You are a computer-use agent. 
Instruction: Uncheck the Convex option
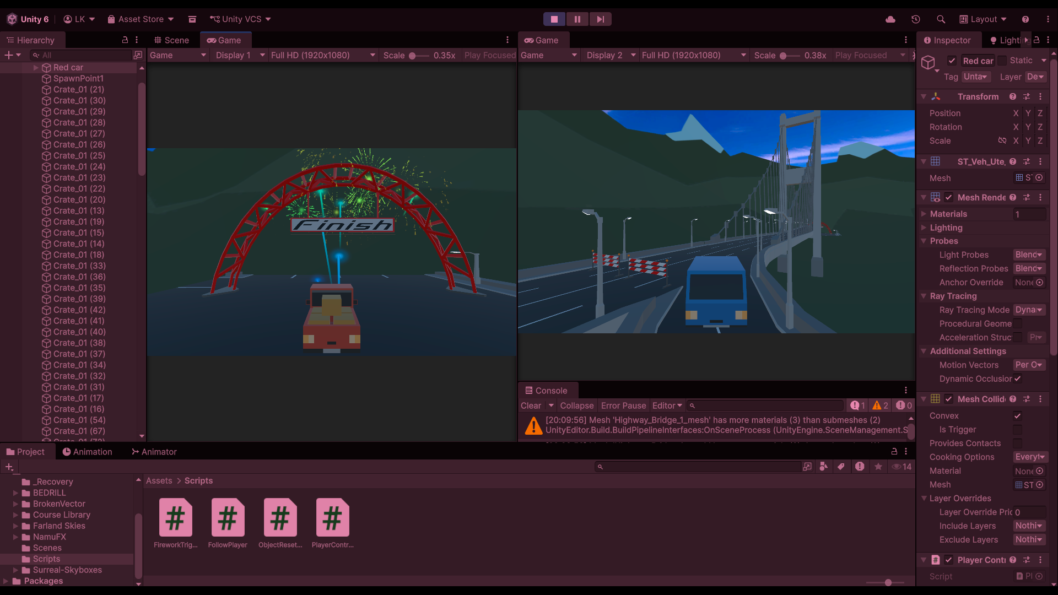pyautogui.click(x=1017, y=416)
